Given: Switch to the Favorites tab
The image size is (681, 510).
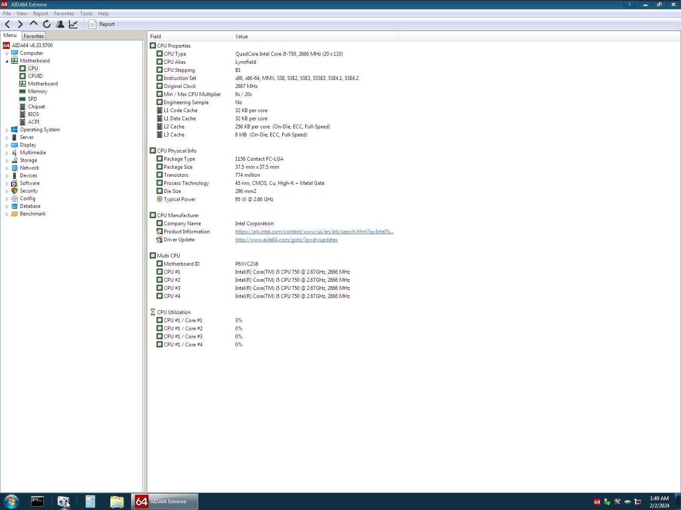Looking at the screenshot, I should pos(34,36).
